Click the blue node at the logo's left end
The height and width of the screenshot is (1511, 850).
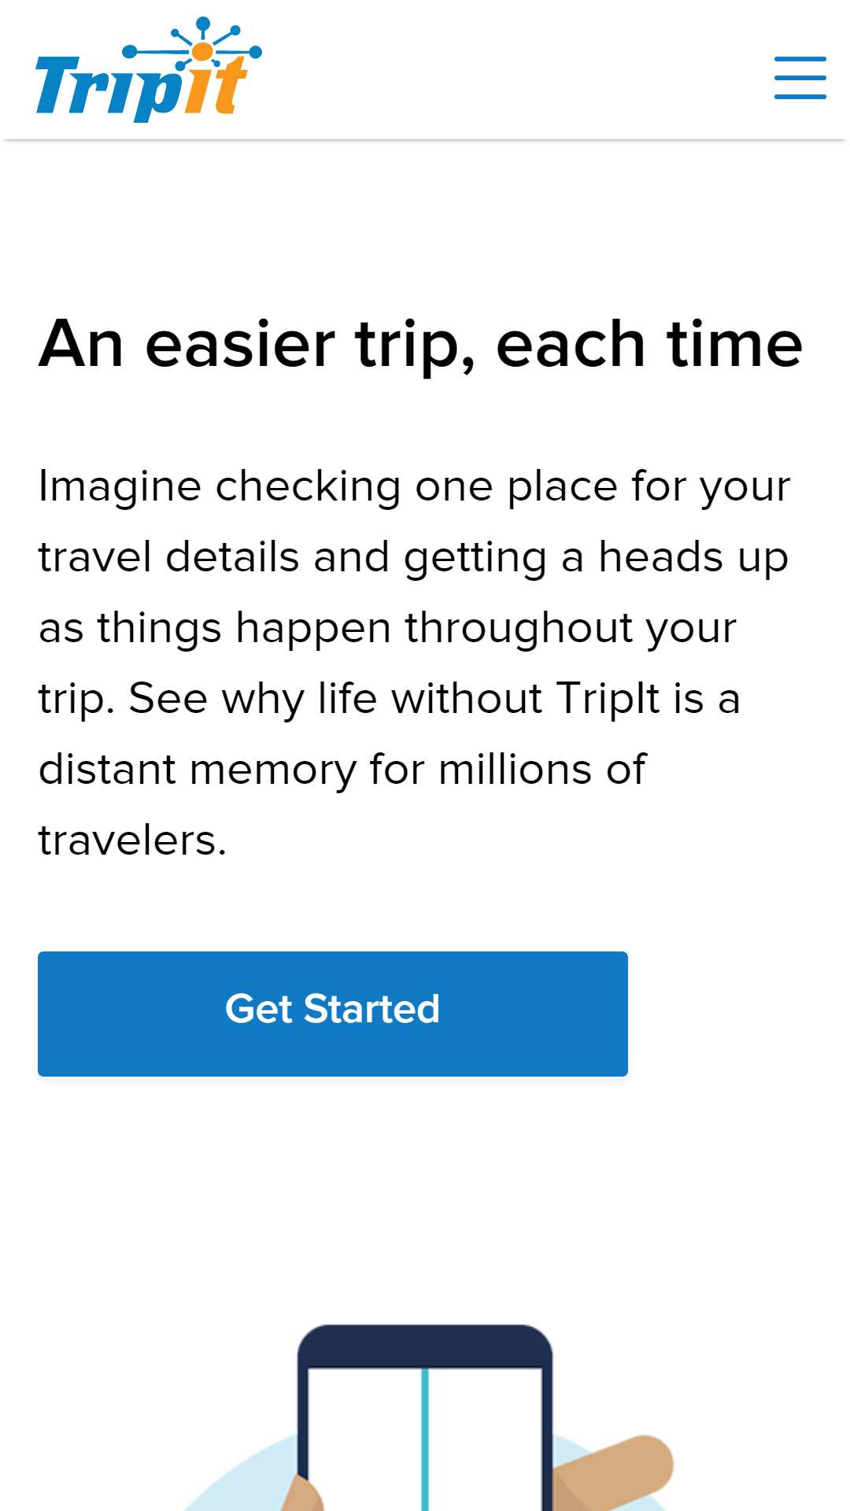(x=129, y=52)
